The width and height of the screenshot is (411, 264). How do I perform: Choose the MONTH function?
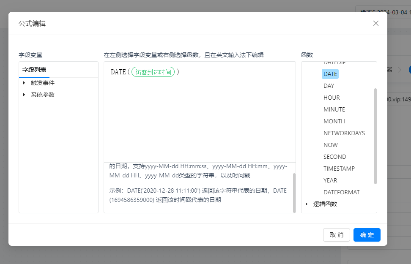(x=334, y=121)
